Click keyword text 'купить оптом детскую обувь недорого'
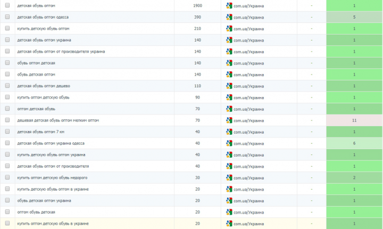 pyautogui.click(x=52, y=178)
